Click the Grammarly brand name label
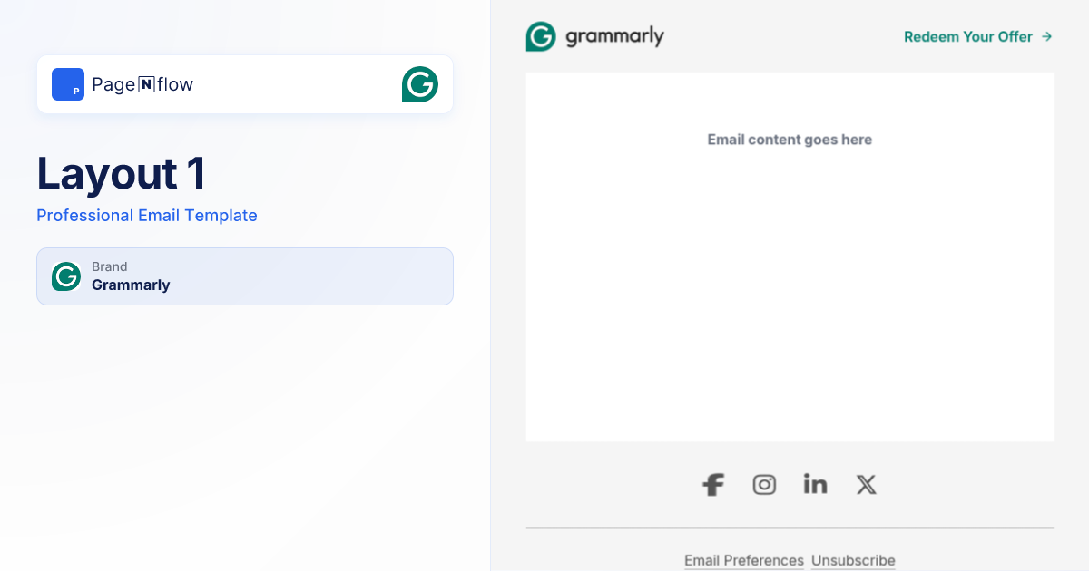The width and height of the screenshot is (1089, 571). (x=131, y=285)
